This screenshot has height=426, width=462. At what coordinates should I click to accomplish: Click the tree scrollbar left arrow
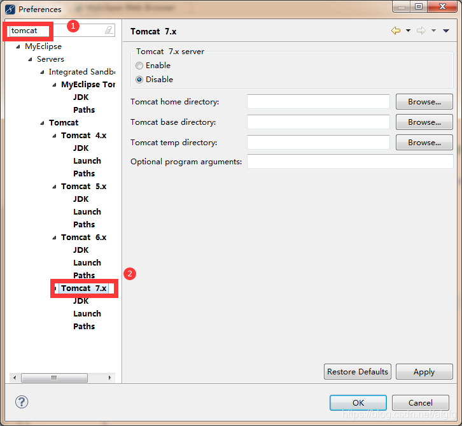pyautogui.click(x=15, y=378)
